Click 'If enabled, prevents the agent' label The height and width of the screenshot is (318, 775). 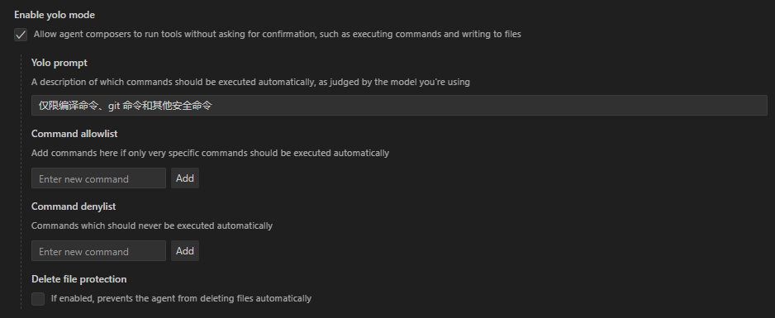[x=182, y=298]
